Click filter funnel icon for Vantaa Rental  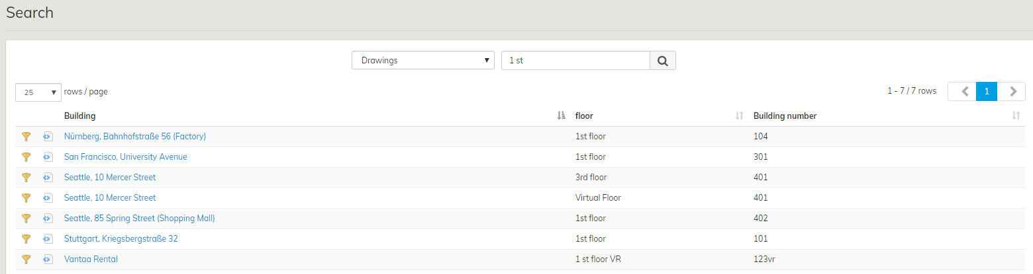(26, 259)
